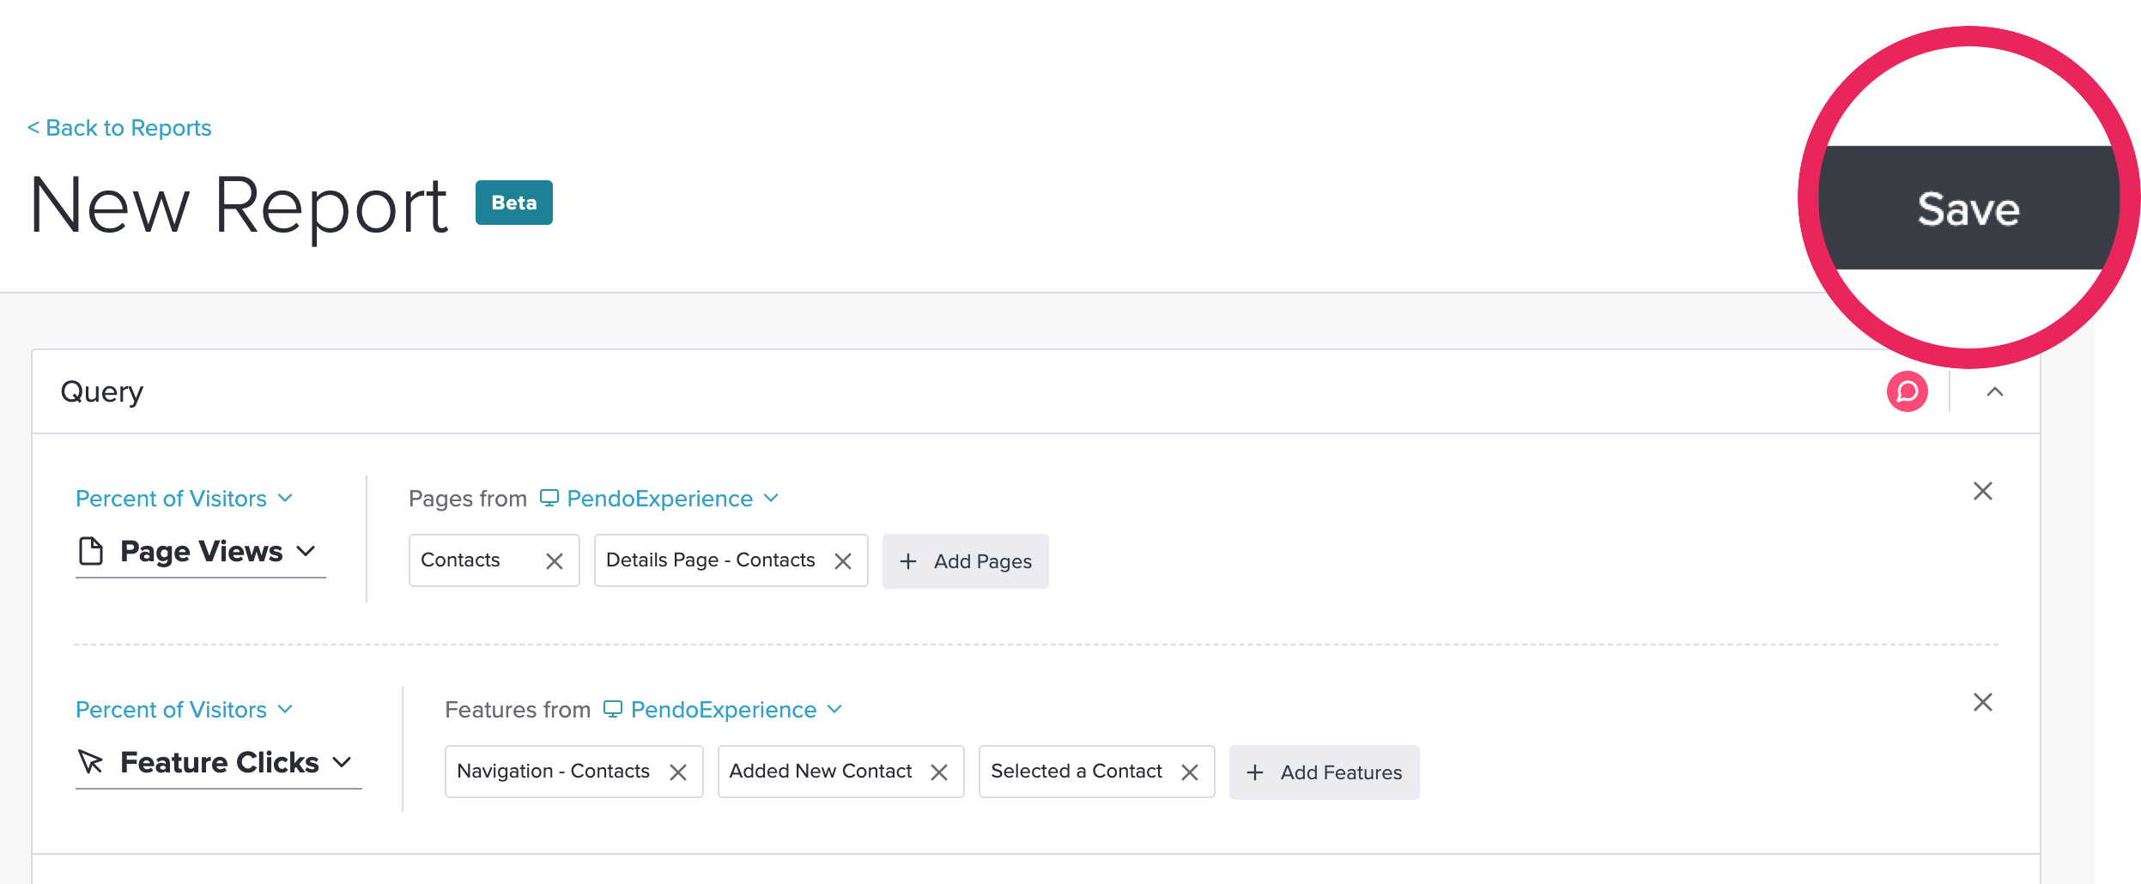2141x884 pixels.
Task: Click the Navigation - Contacts chip label
Action: point(554,771)
